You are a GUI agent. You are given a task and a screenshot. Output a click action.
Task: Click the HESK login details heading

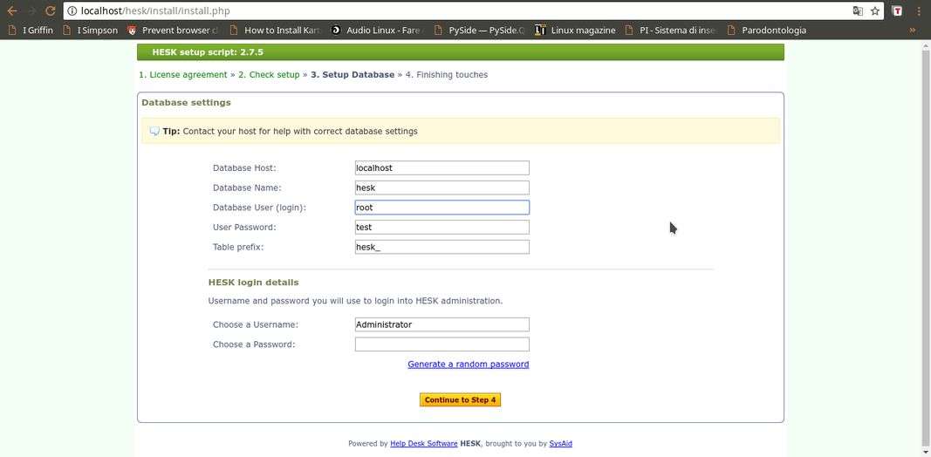[254, 283]
